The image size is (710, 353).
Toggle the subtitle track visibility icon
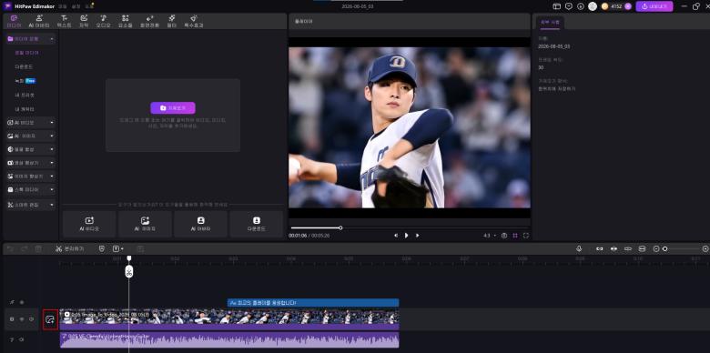22,302
